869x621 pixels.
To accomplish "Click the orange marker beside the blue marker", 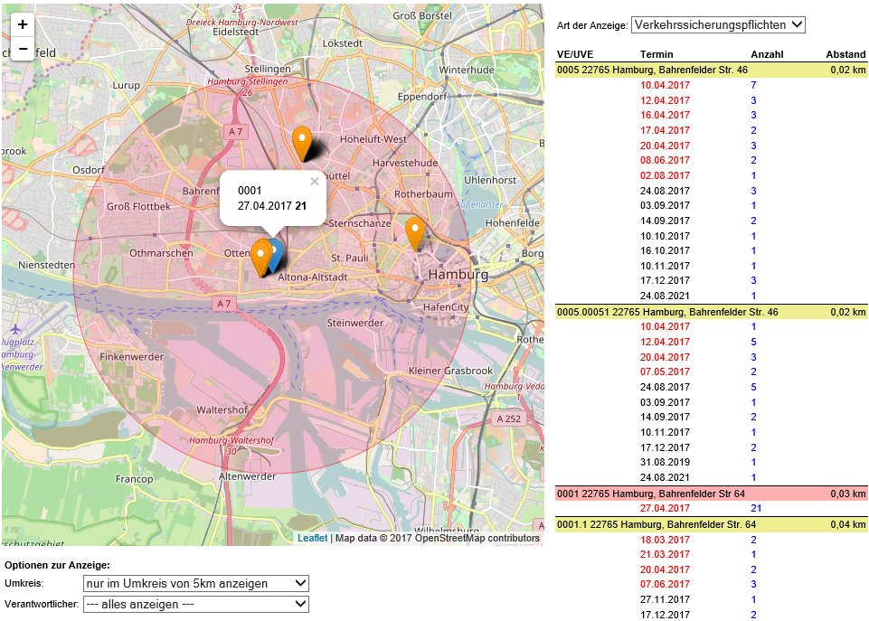I will (x=260, y=259).
